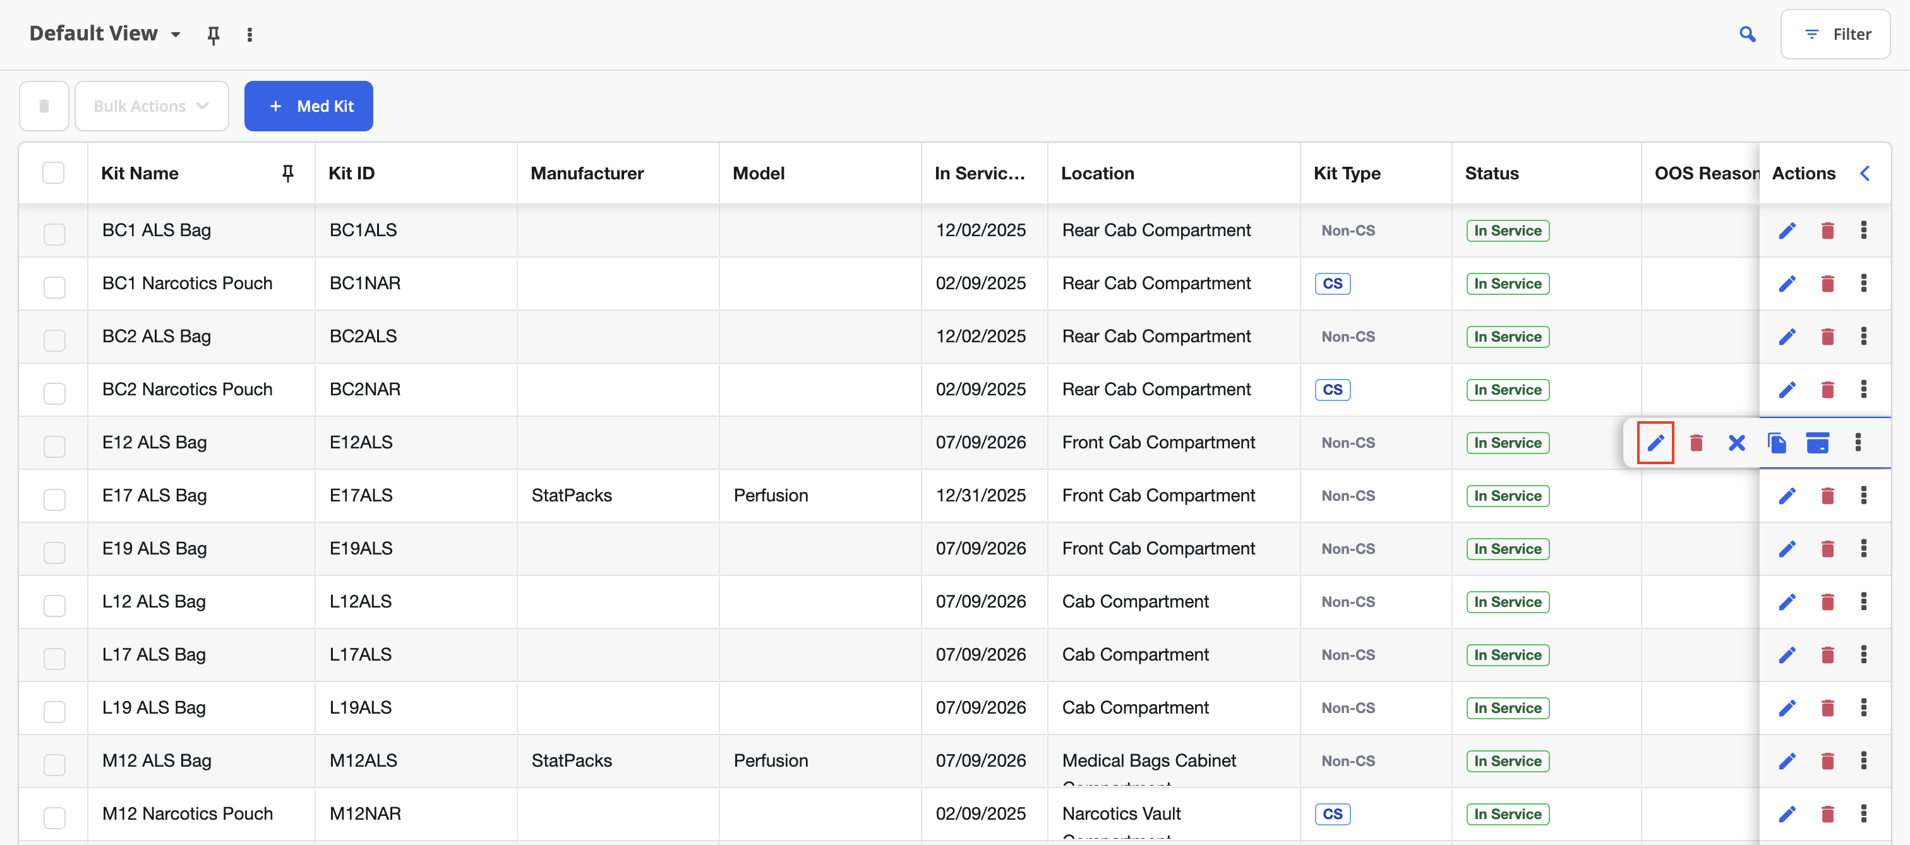This screenshot has height=845, width=1910.
Task: Click In Service status for L17 ALS Bag
Action: click(1508, 656)
